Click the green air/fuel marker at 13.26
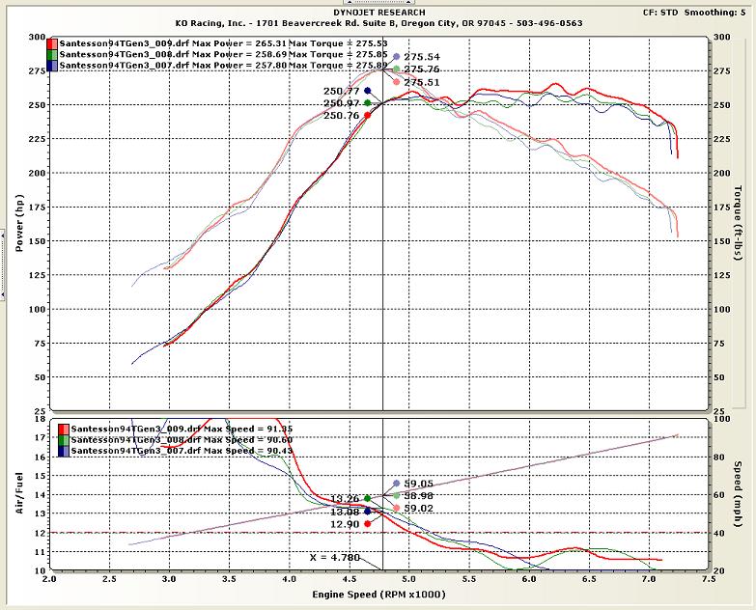The height and width of the screenshot is (610, 756). tap(367, 498)
